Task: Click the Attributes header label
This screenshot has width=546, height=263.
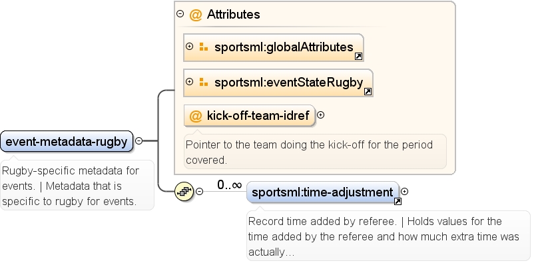Action: click(234, 14)
